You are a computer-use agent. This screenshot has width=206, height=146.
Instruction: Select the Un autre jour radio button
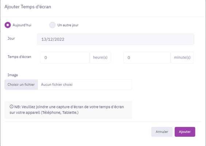tap(52, 25)
